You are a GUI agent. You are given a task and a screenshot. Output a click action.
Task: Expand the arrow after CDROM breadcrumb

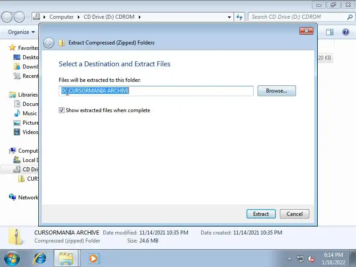[139, 17]
